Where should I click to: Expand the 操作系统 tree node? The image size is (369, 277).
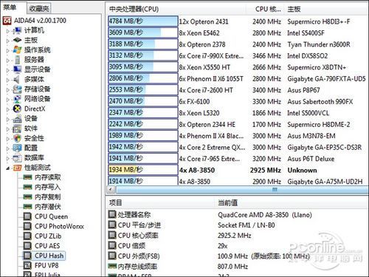(x=7, y=50)
